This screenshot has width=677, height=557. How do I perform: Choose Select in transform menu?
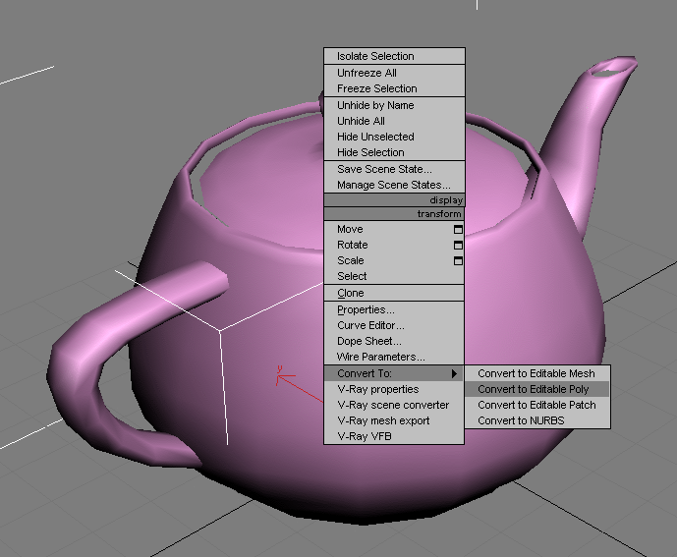click(x=394, y=276)
